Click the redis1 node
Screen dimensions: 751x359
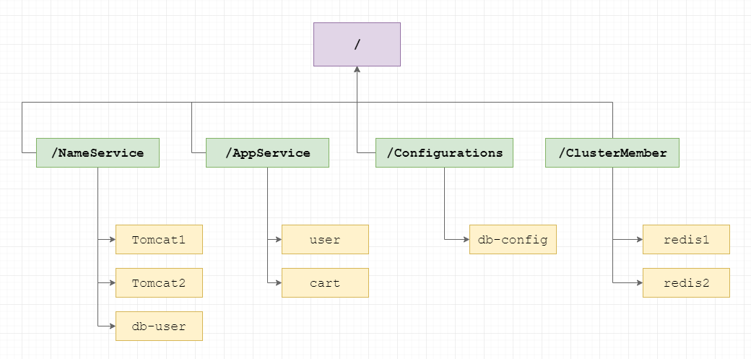686,239
